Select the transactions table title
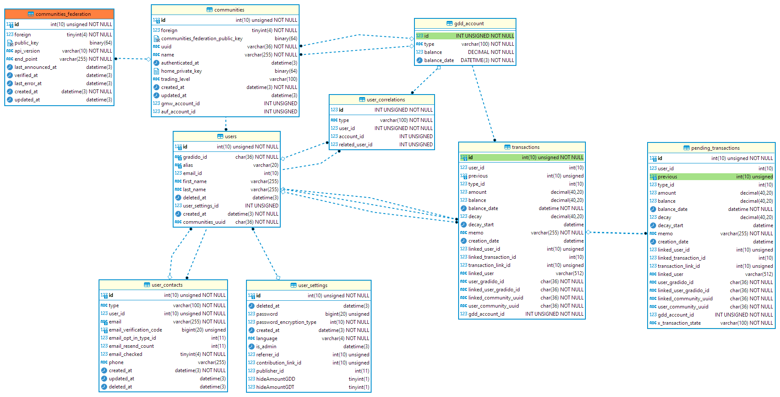 [x=525, y=147]
